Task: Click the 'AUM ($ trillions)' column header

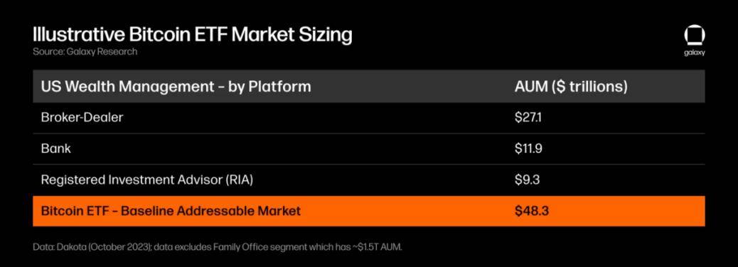Action: [571, 87]
